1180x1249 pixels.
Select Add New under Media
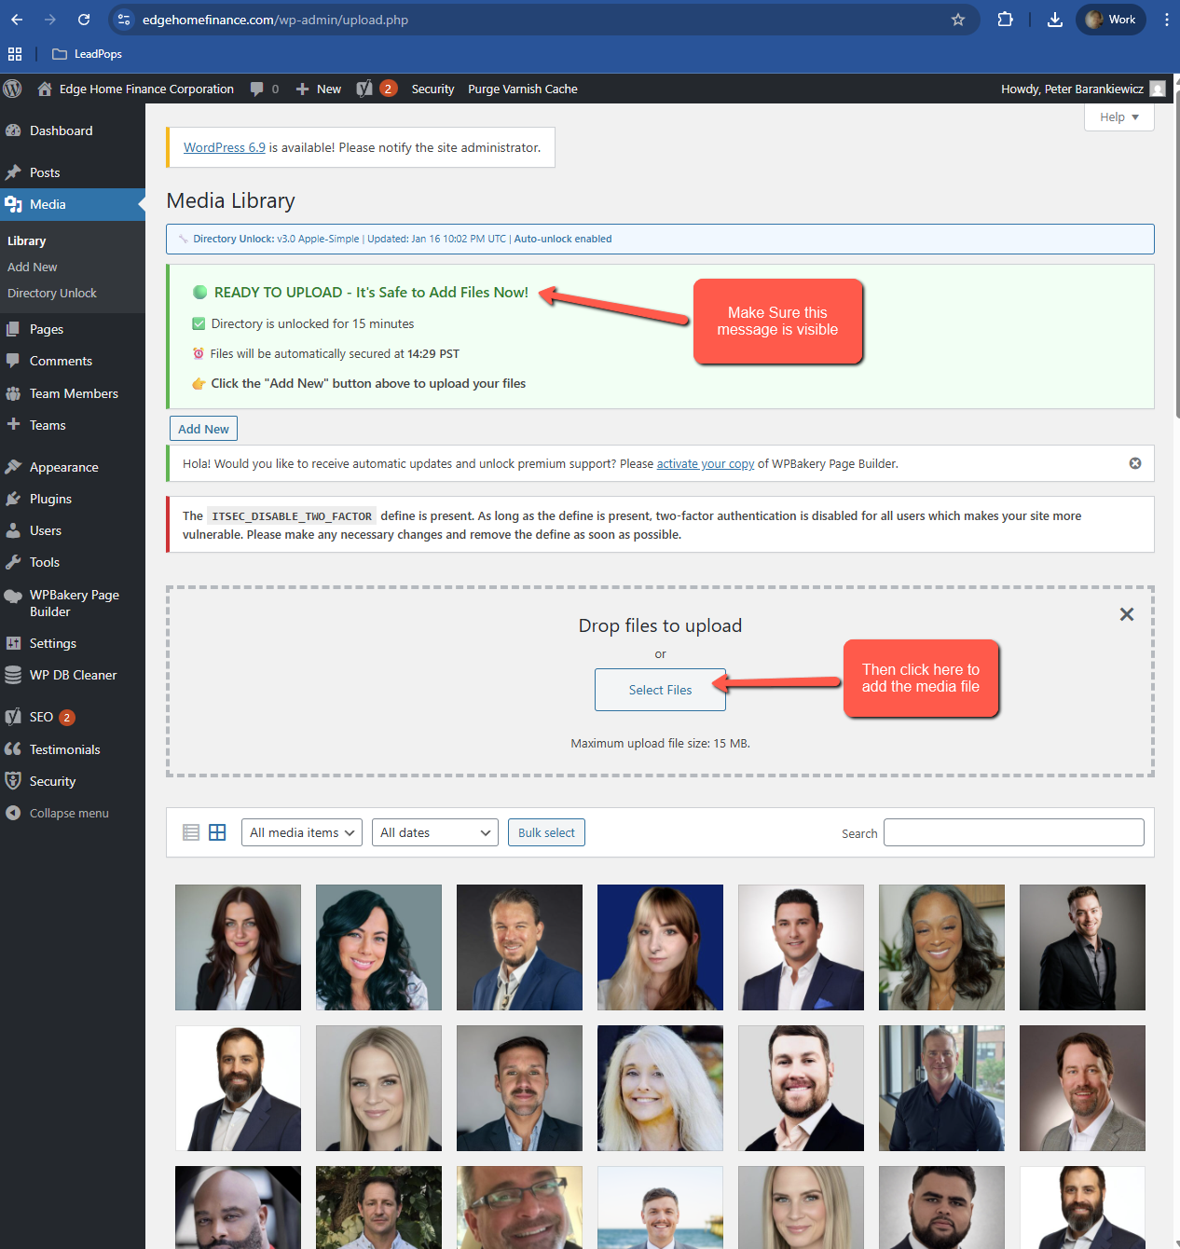(x=33, y=267)
